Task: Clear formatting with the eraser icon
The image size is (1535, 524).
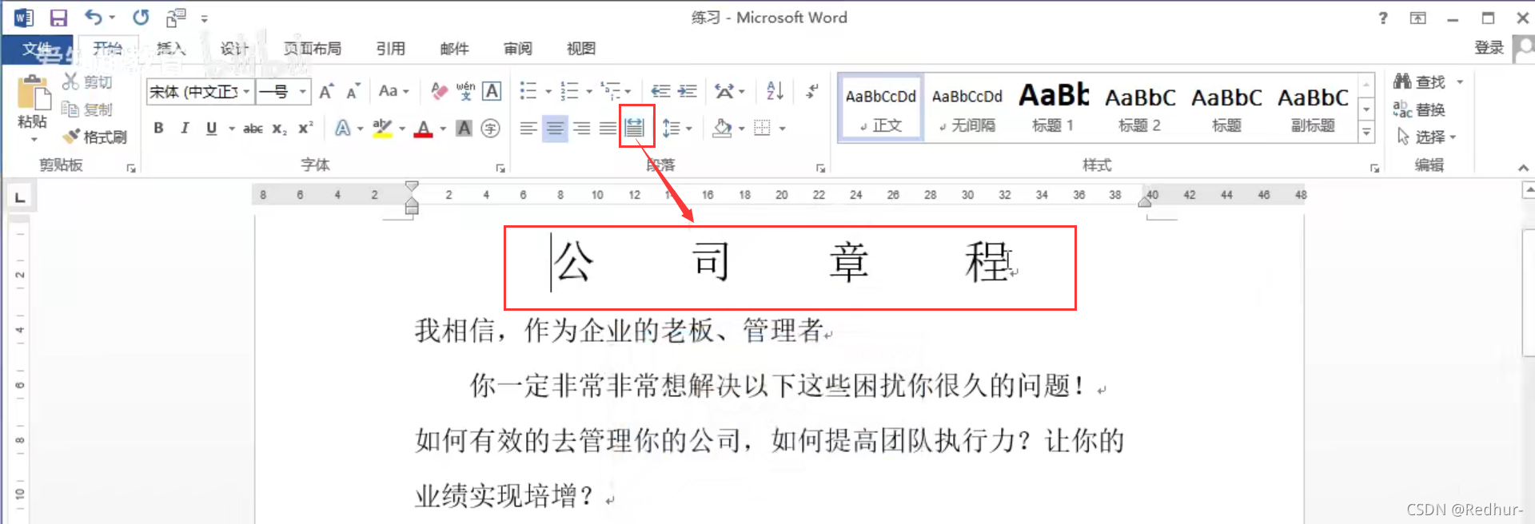Action: click(x=439, y=91)
